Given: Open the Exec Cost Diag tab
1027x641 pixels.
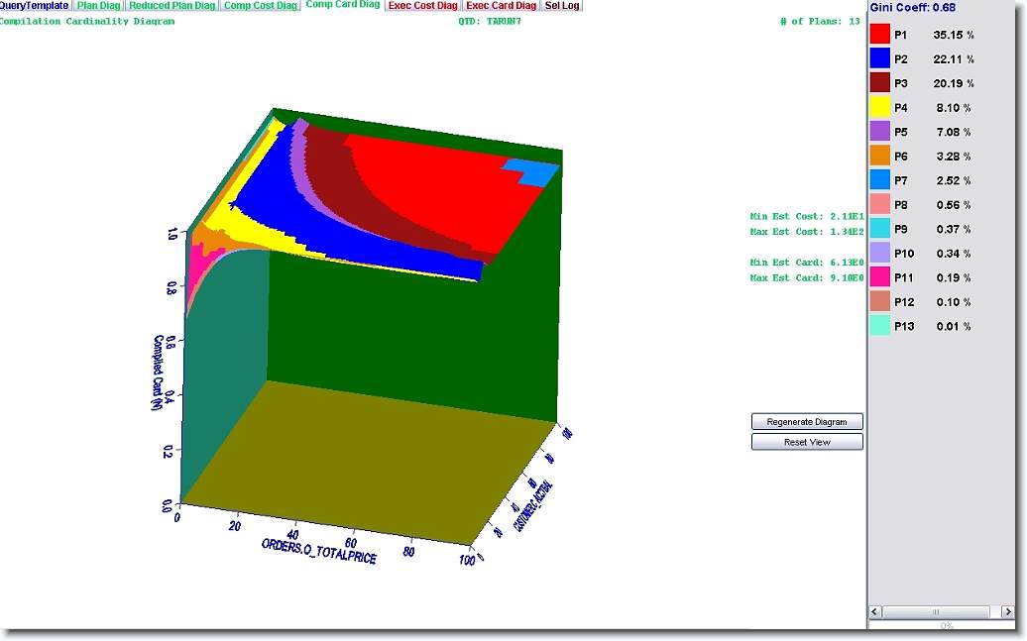Looking at the screenshot, I should pyautogui.click(x=422, y=6).
